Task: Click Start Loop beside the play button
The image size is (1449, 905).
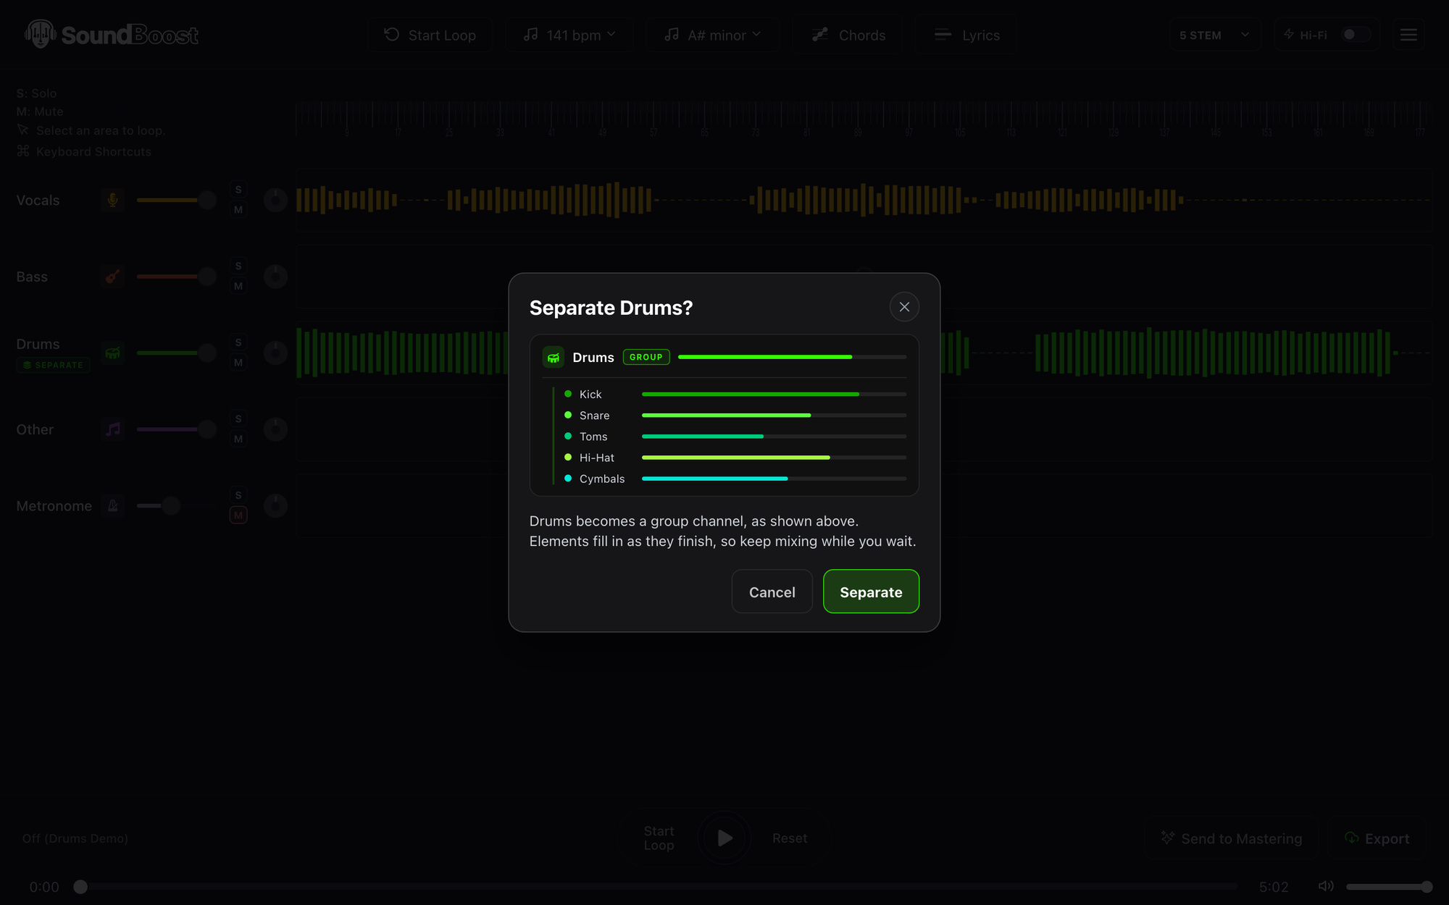Action: (x=659, y=838)
